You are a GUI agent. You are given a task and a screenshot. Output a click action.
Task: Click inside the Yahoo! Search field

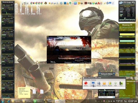click(x=105, y=97)
